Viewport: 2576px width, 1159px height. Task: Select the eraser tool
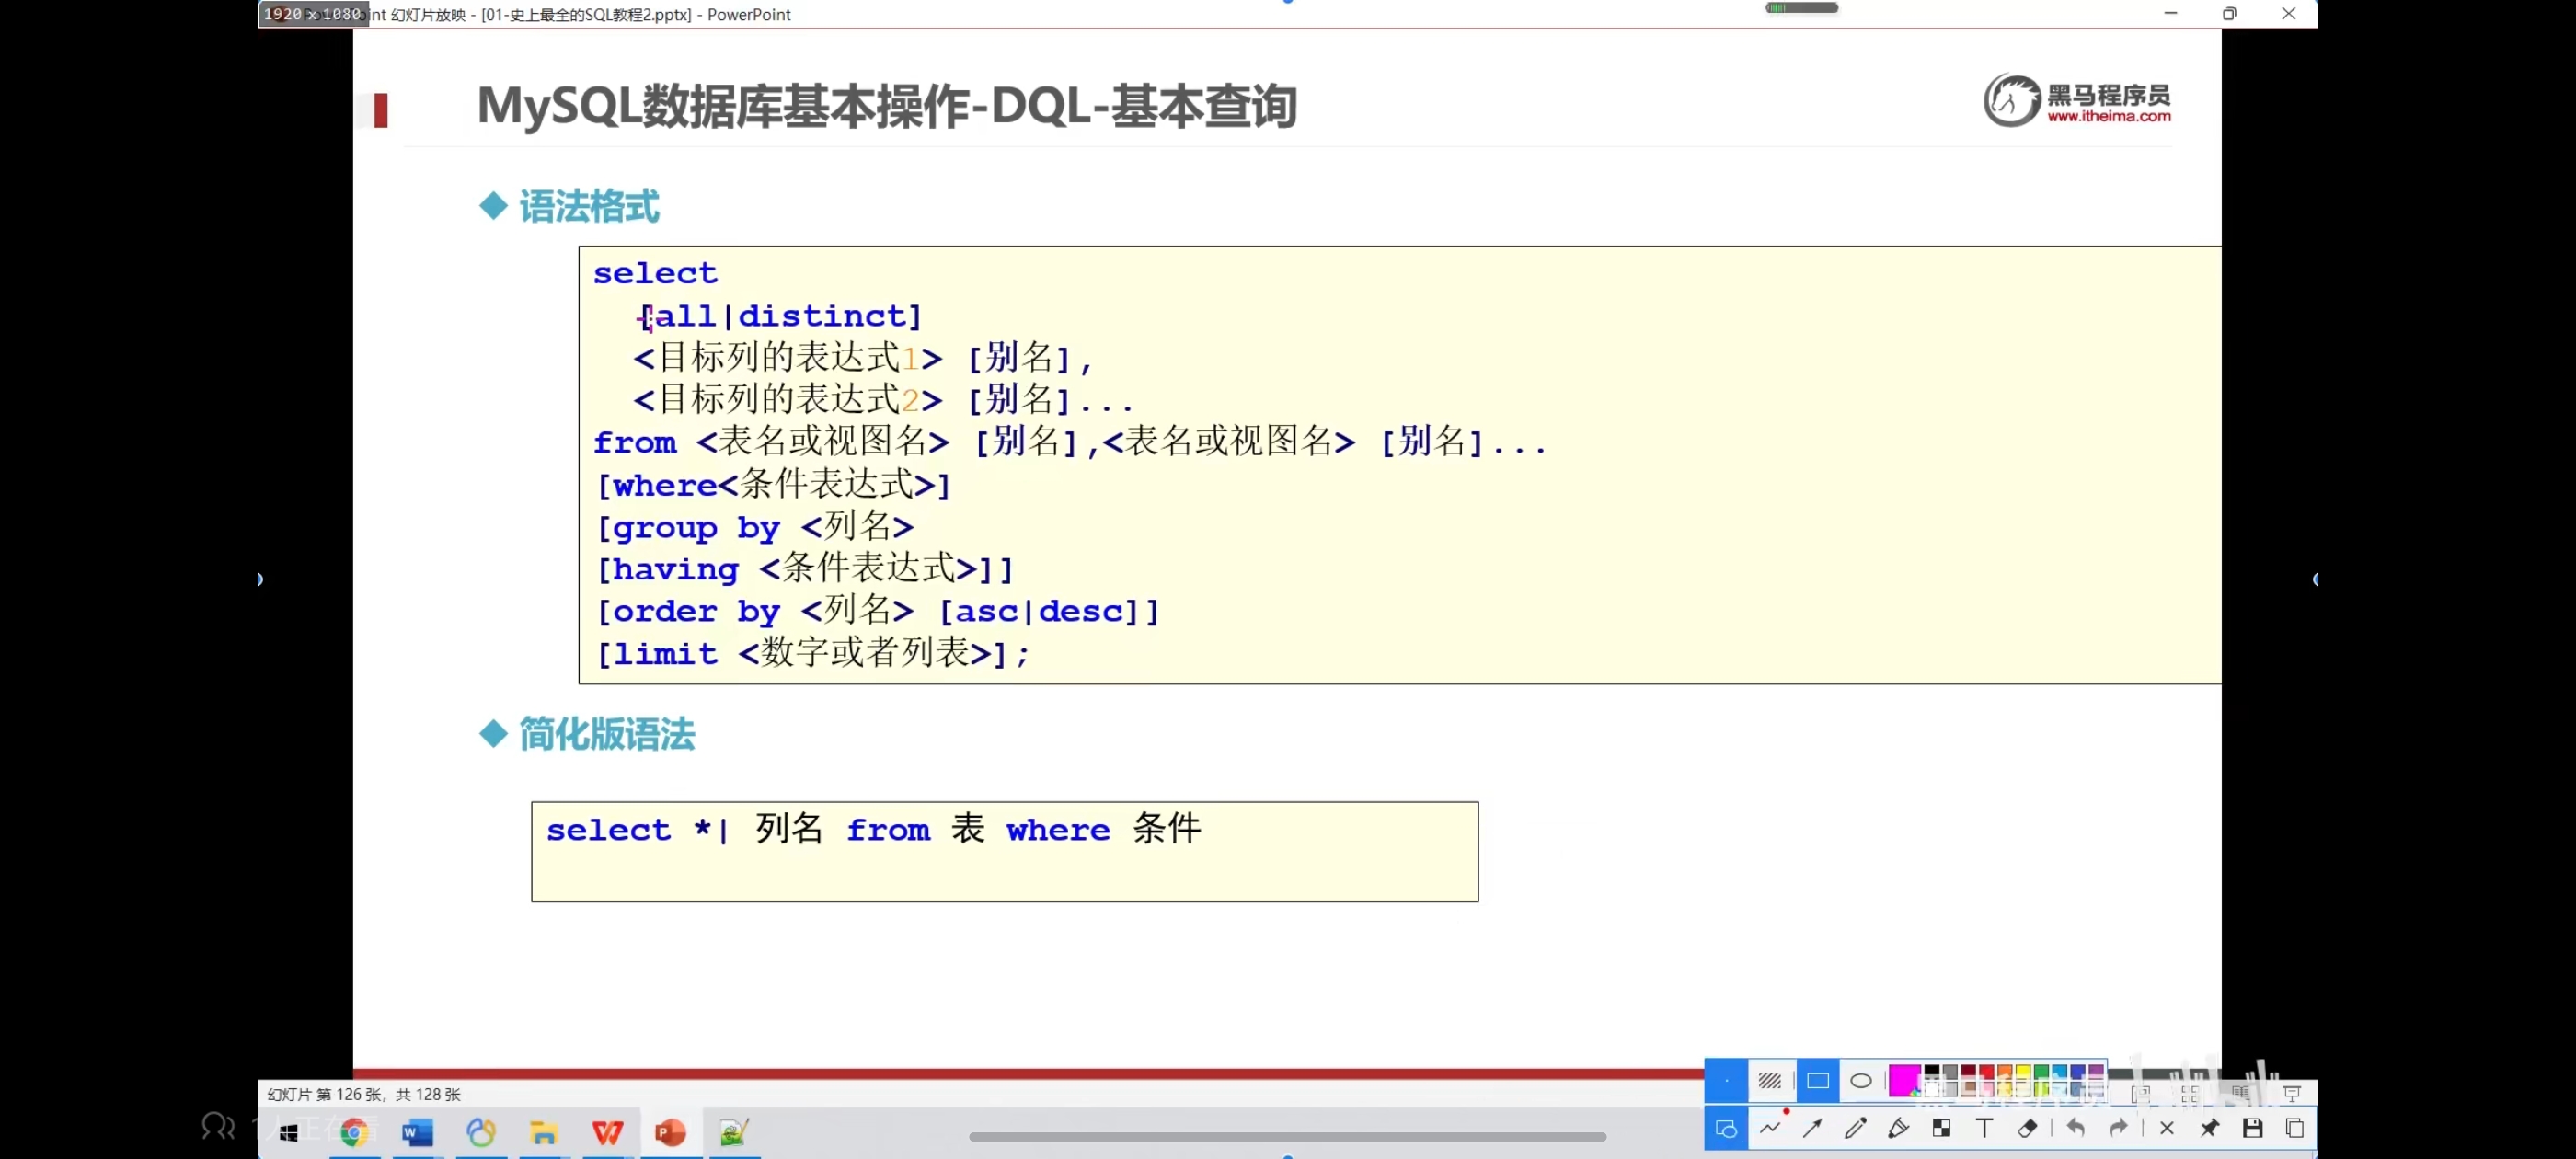click(x=2027, y=1128)
